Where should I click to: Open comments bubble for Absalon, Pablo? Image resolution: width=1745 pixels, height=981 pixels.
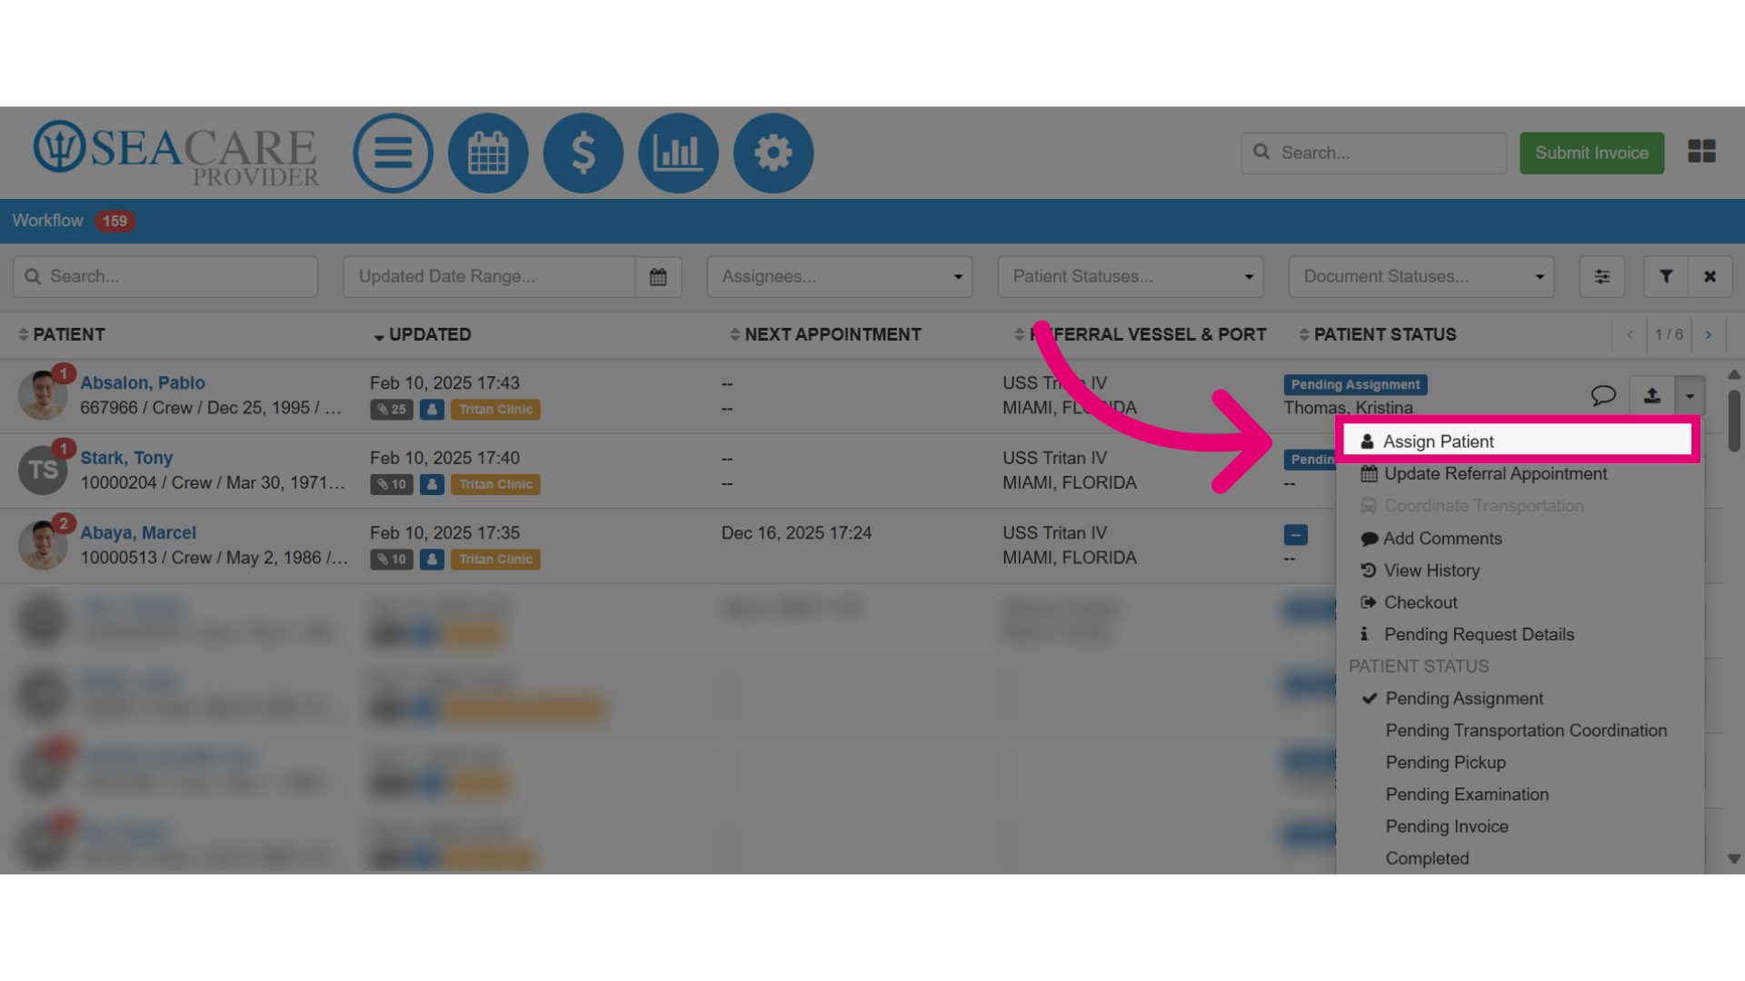point(1603,395)
